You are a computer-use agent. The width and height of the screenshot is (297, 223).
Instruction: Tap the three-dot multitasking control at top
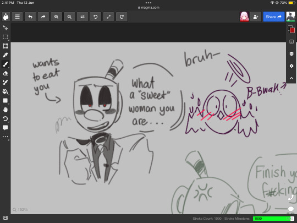(x=148, y=3)
